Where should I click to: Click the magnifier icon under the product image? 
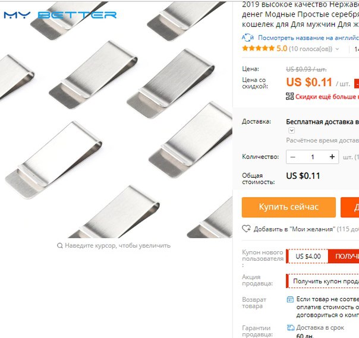(x=60, y=246)
